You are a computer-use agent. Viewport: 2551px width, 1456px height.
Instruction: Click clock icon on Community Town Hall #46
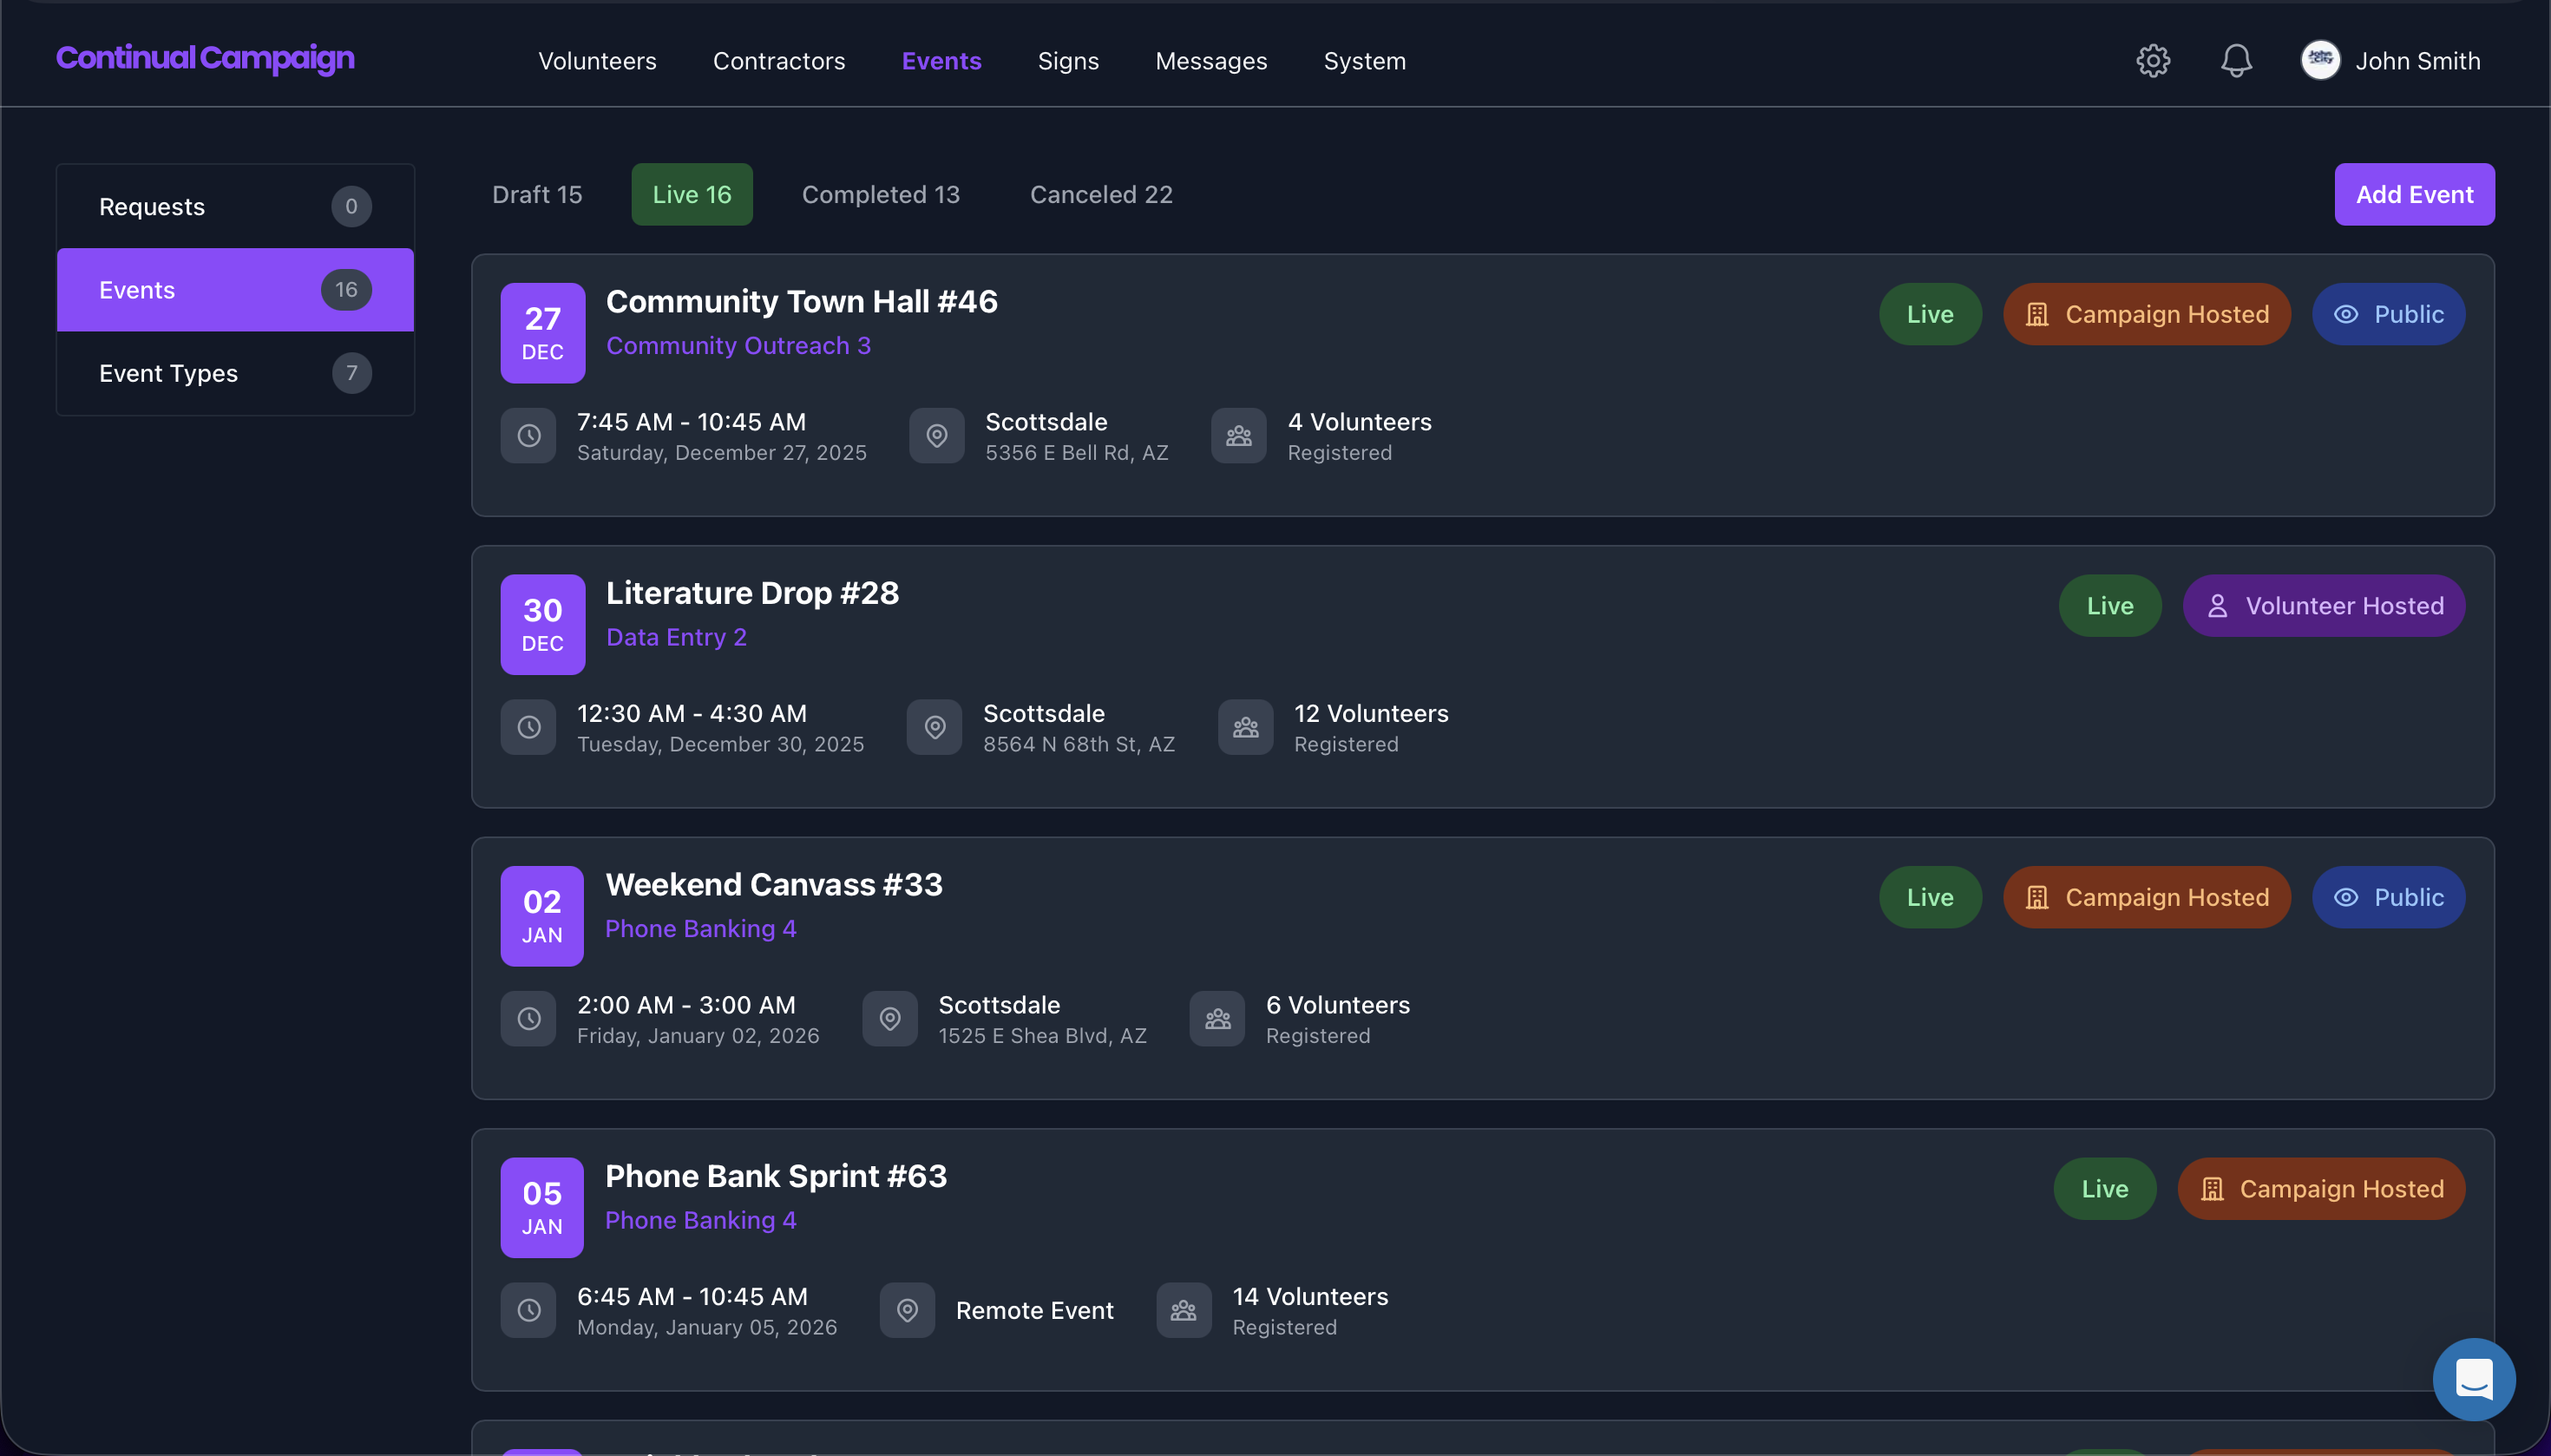click(528, 436)
